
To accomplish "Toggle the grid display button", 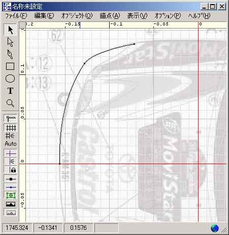I will [11, 127].
